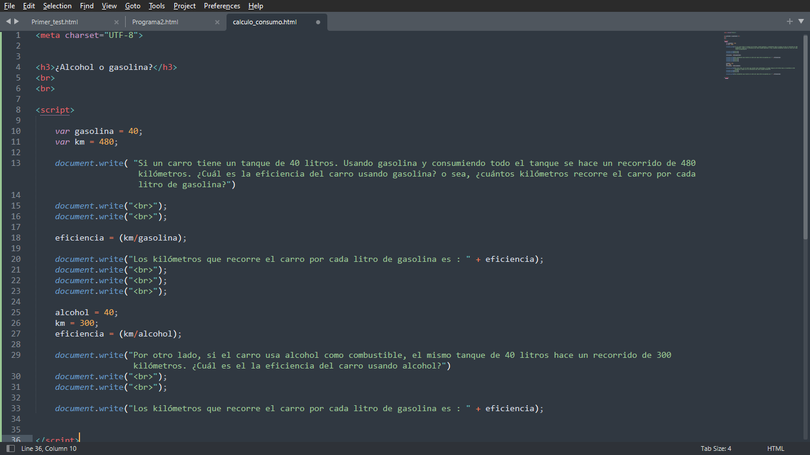Close the Programa2.html tab
Image resolution: width=810 pixels, height=455 pixels.
pyautogui.click(x=217, y=22)
